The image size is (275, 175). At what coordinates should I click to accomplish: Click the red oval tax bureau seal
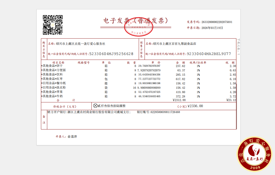(x=139, y=27)
